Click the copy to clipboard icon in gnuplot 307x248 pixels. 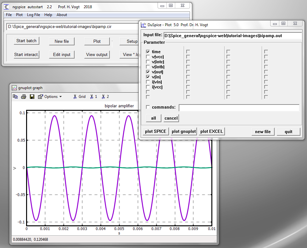click(x=15, y=97)
